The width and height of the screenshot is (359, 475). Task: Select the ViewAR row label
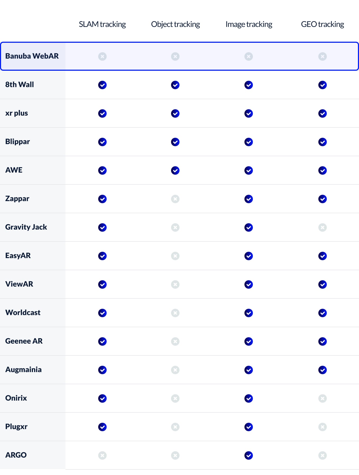click(19, 284)
